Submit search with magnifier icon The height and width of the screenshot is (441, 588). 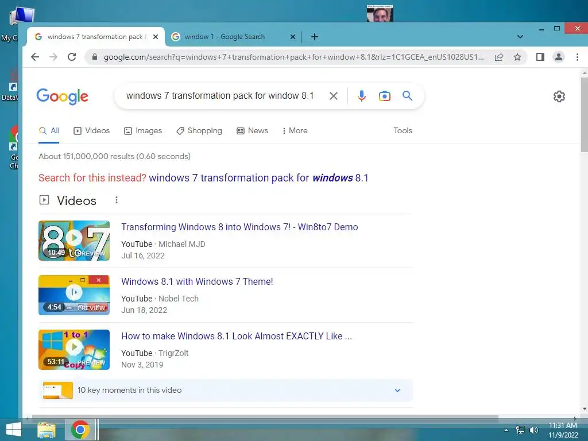click(x=407, y=96)
